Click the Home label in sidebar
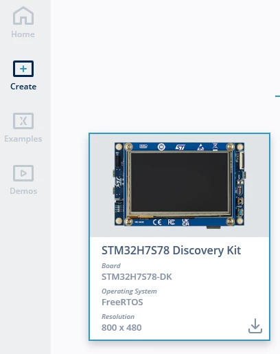 (x=23, y=34)
